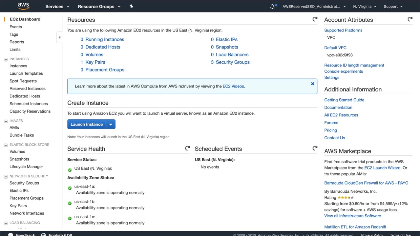Click the pin shortcut icon in header
The width and height of the screenshot is (420, 236).
tap(131, 6)
